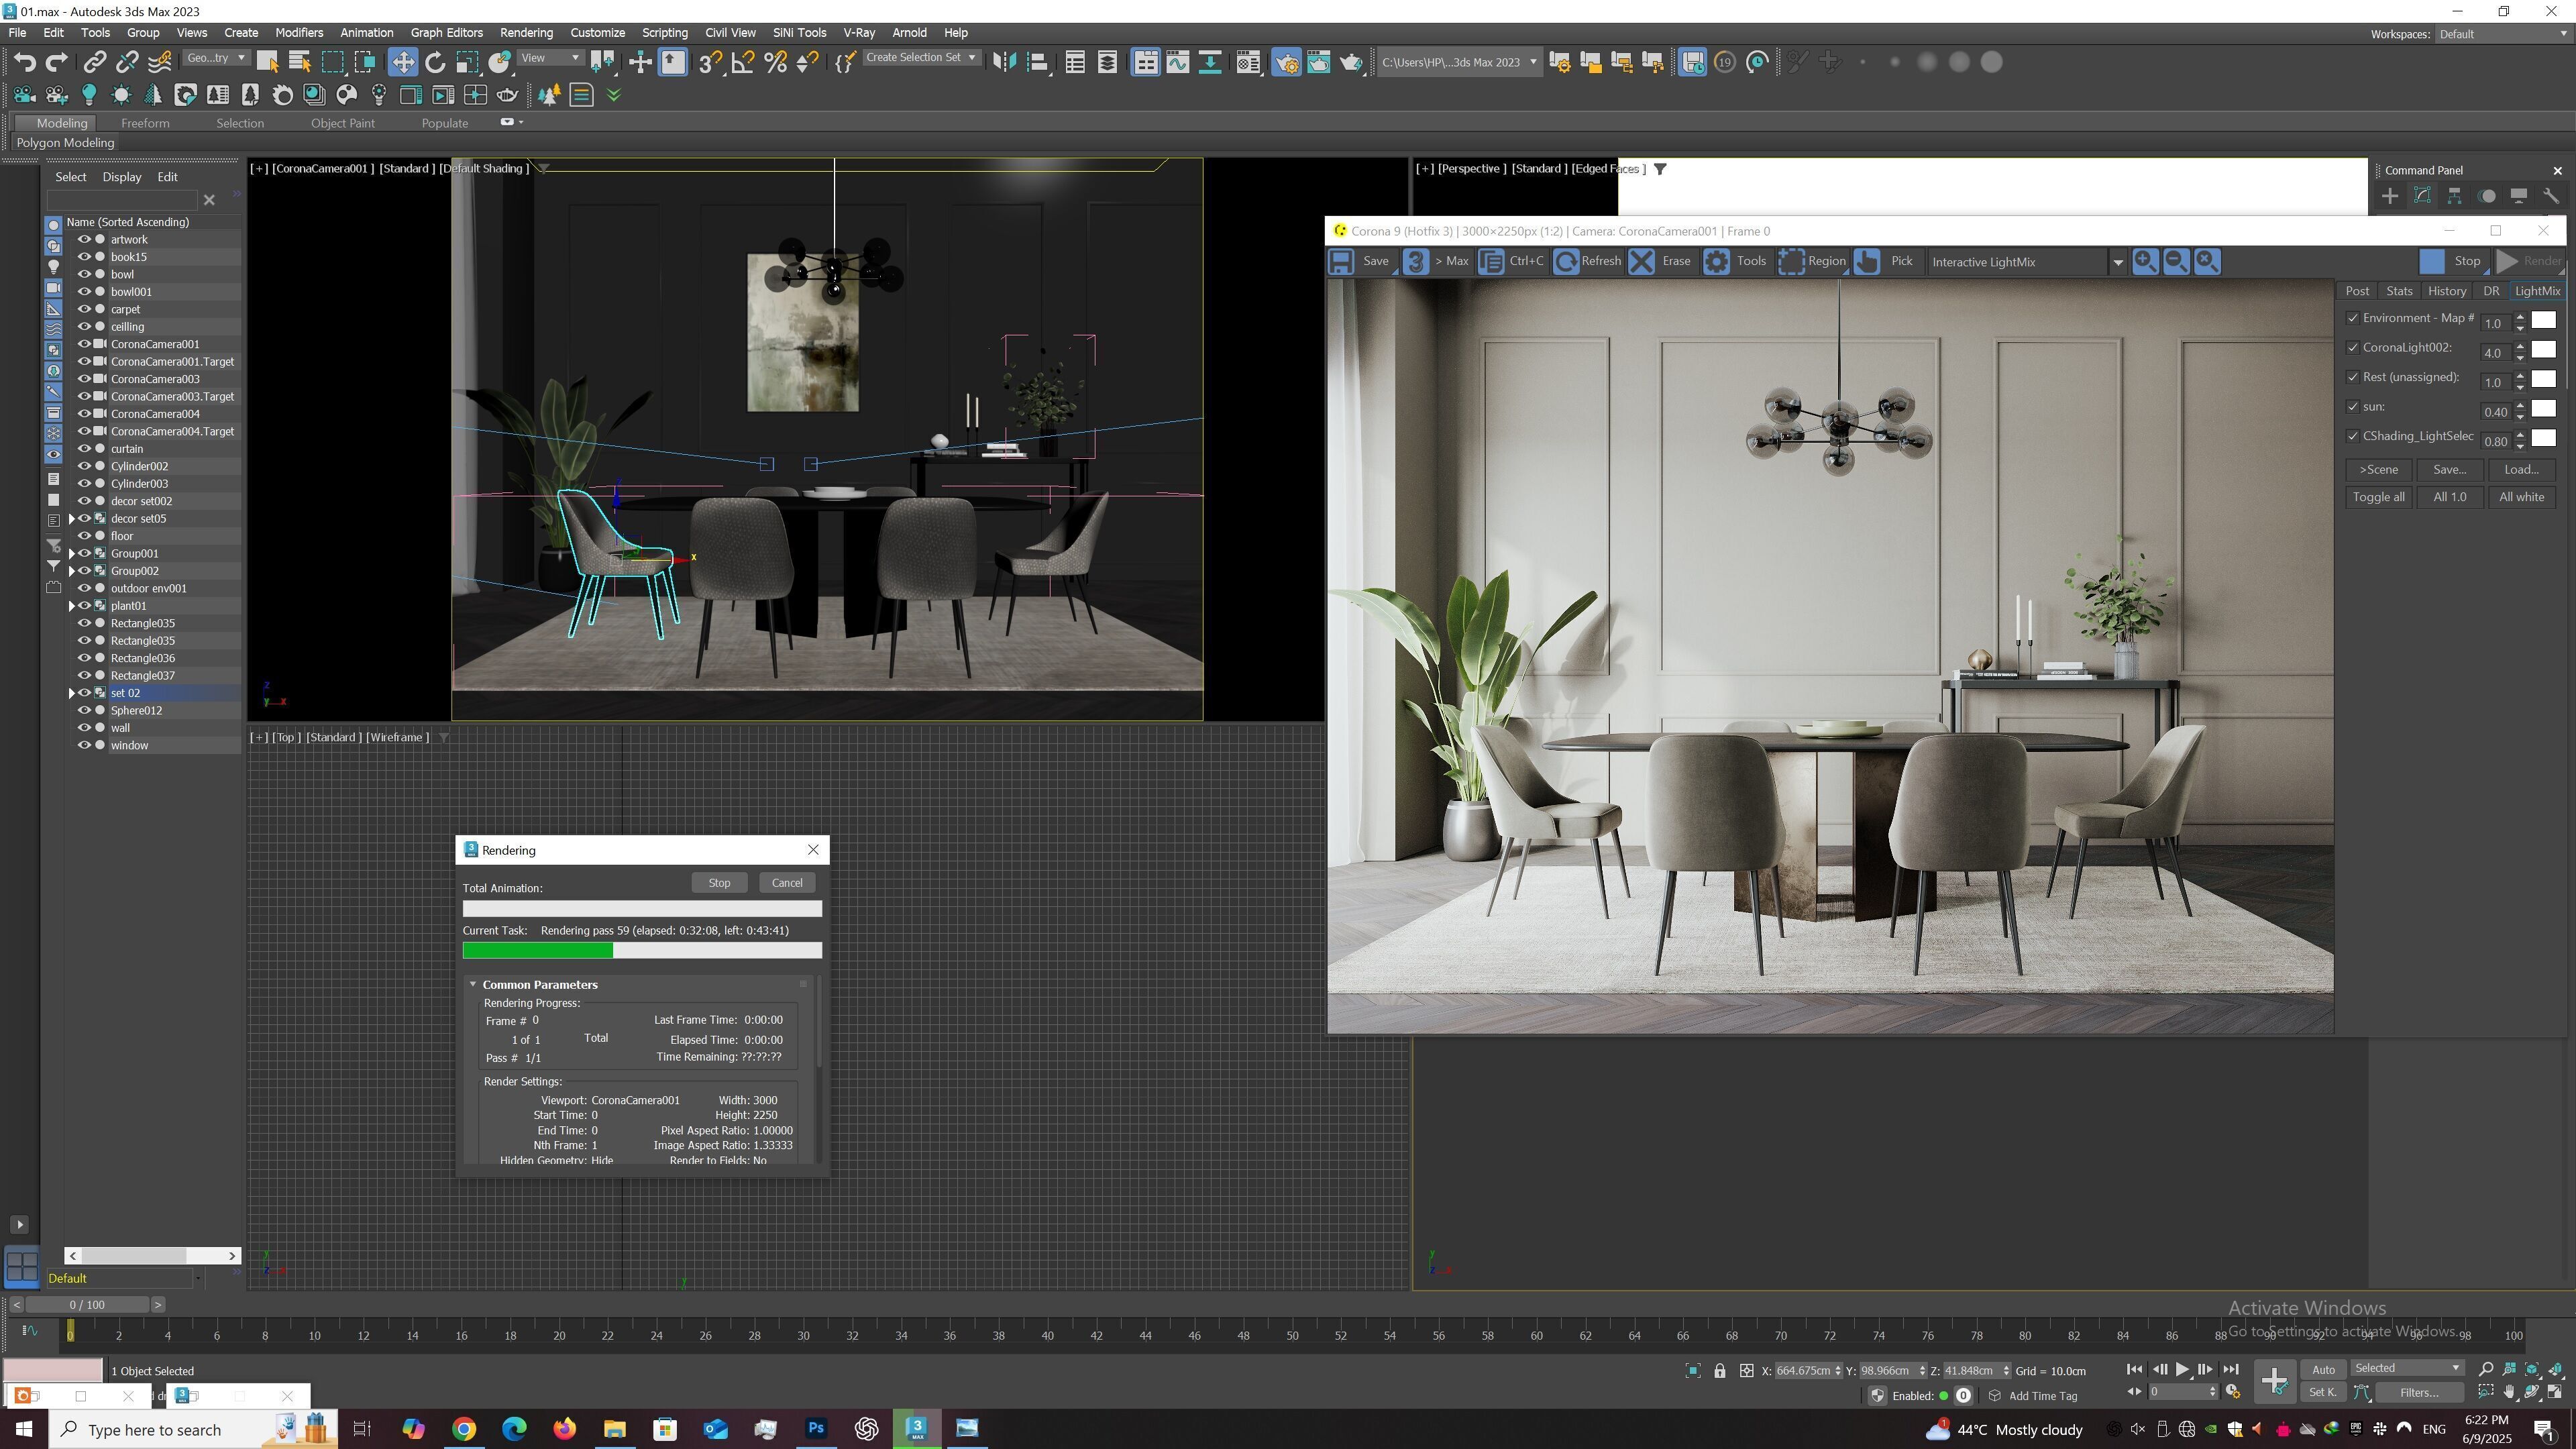Screen dimensions: 2576x1449
Task: Click the Undo arrow icon
Action: coord(25,62)
